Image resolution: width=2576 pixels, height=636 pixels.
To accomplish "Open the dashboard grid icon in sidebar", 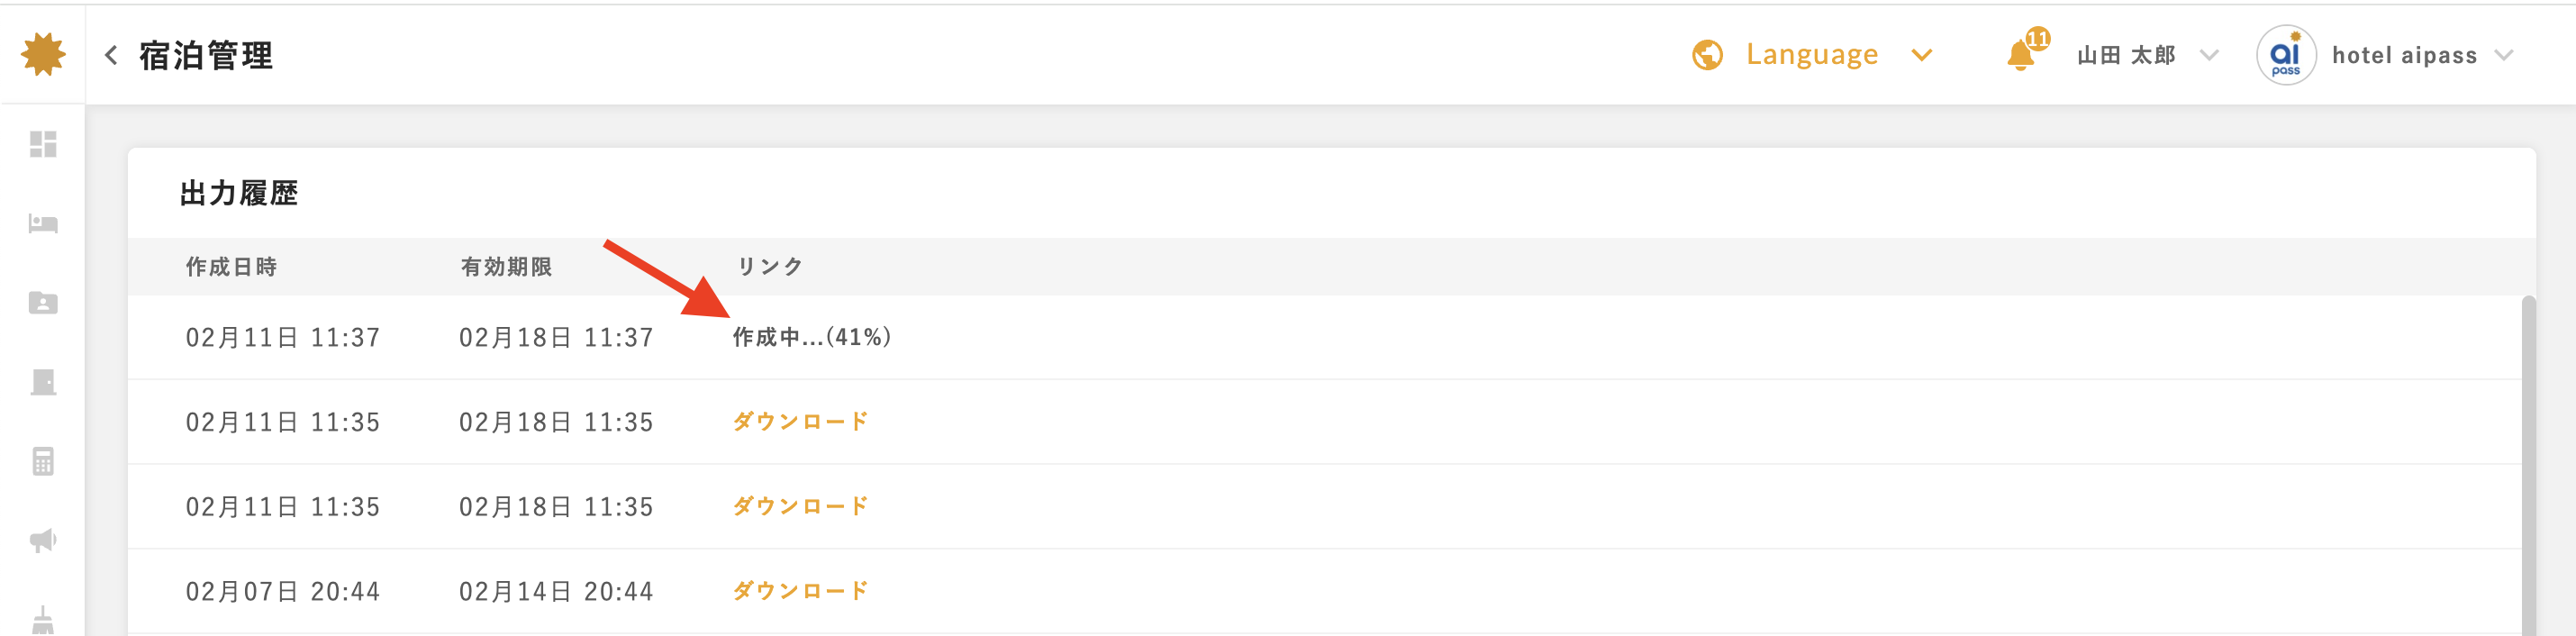I will click(x=43, y=145).
